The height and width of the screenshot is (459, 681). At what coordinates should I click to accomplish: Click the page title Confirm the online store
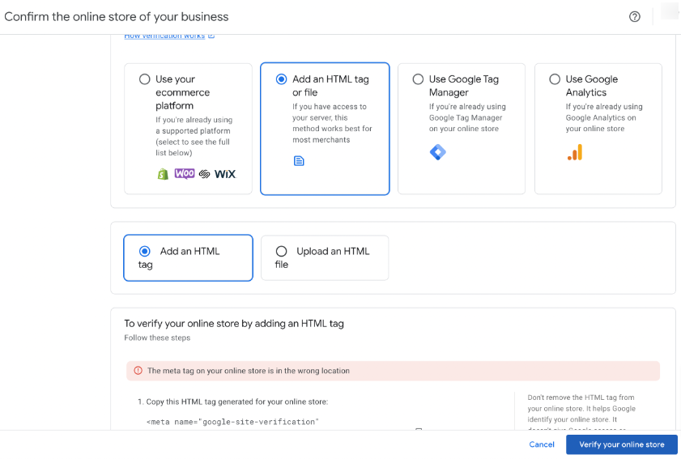pos(117,16)
